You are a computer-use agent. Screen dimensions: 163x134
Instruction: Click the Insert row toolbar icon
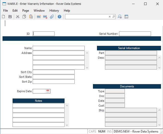[39, 17]
